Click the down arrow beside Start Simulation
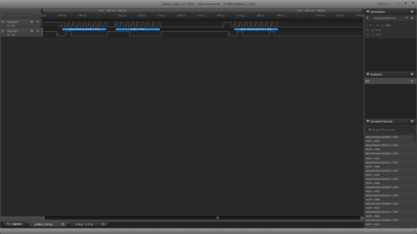The width and height of the screenshot is (417, 234). [38, 15]
